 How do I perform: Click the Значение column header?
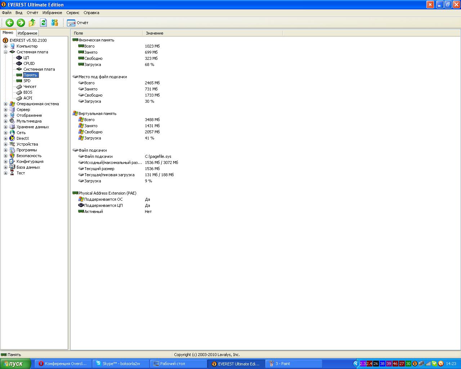tap(212, 33)
